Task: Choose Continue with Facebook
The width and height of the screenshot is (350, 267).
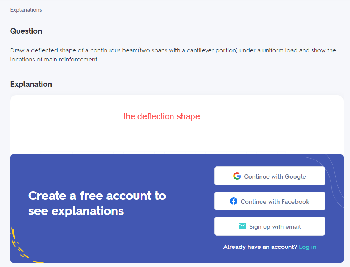Action: (270, 201)
